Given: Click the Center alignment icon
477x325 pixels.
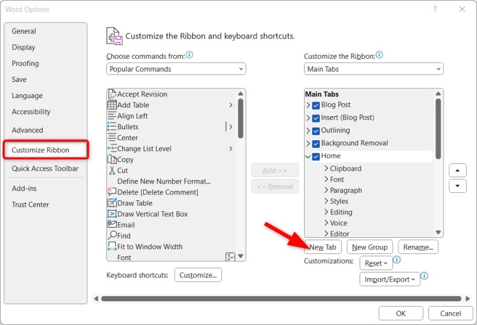Looking at the screenshot, I should coord(112,137).
